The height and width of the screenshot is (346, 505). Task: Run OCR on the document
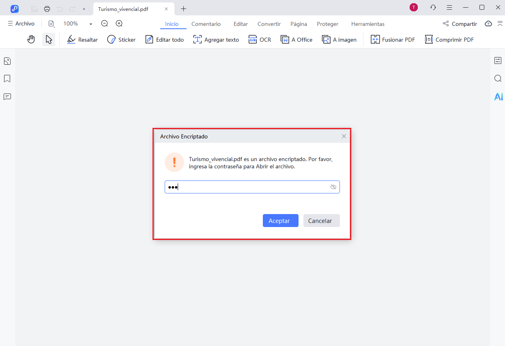[x=260, y=39]
